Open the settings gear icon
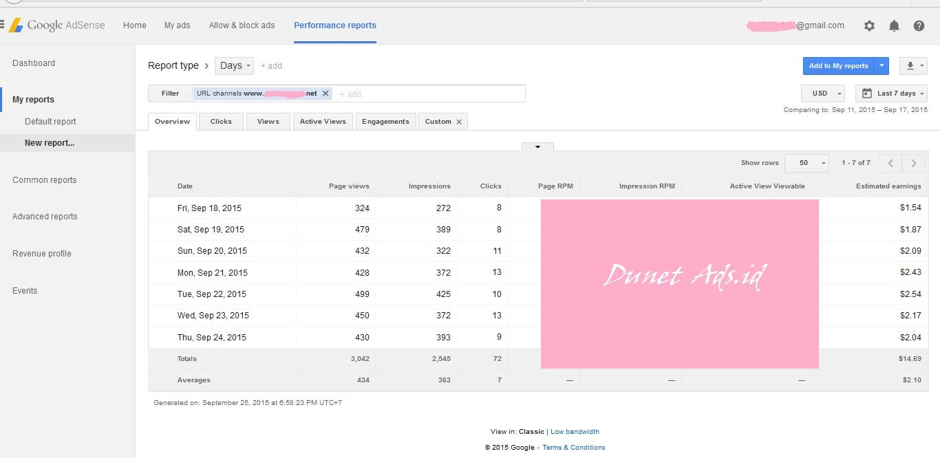This screenshot has width=940, height=460. click(x=869, y=25)
